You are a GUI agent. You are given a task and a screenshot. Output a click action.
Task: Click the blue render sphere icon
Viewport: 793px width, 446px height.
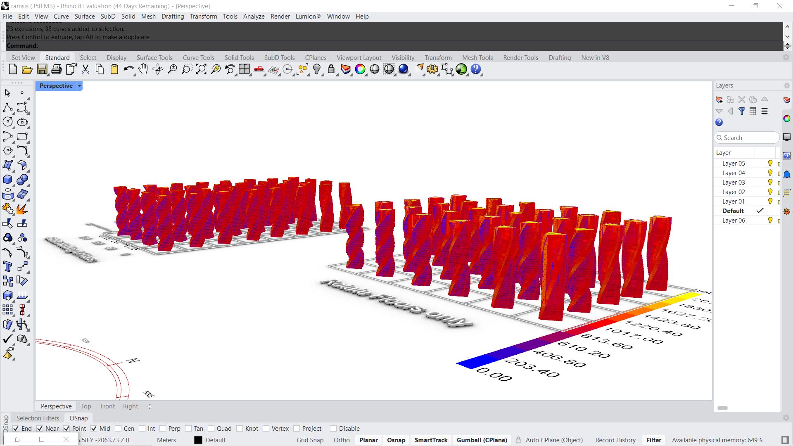[x=404, y=69]
